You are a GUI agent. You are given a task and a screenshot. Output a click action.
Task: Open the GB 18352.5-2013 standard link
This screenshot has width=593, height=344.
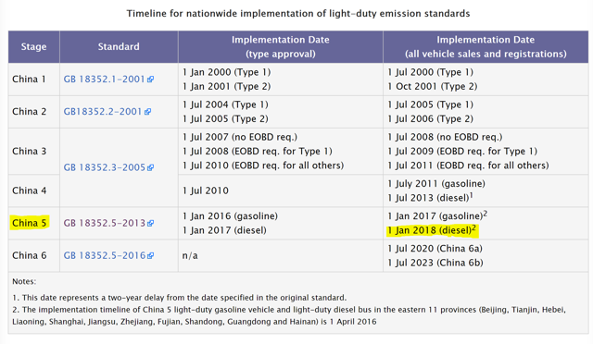click(104, 223)
